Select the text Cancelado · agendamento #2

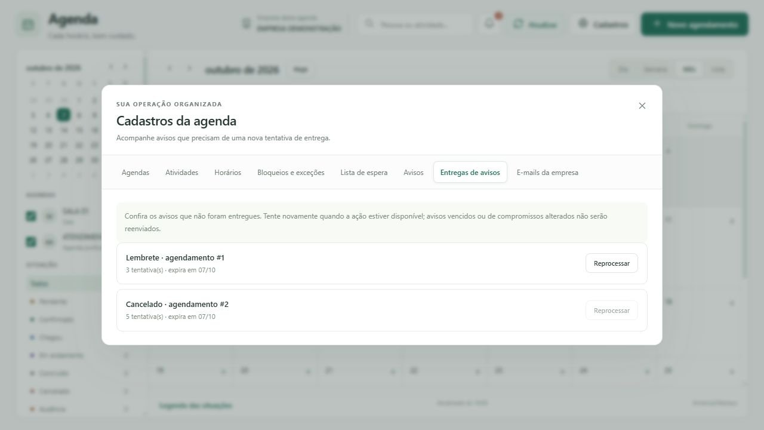pos(177,305)
